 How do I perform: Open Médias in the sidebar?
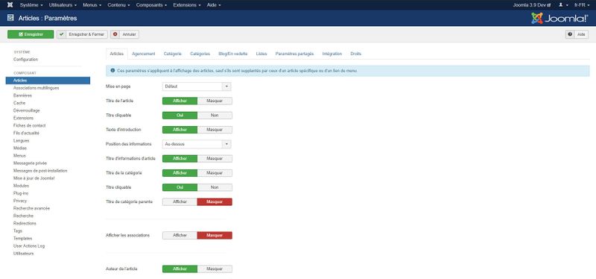tap(20, 148)
